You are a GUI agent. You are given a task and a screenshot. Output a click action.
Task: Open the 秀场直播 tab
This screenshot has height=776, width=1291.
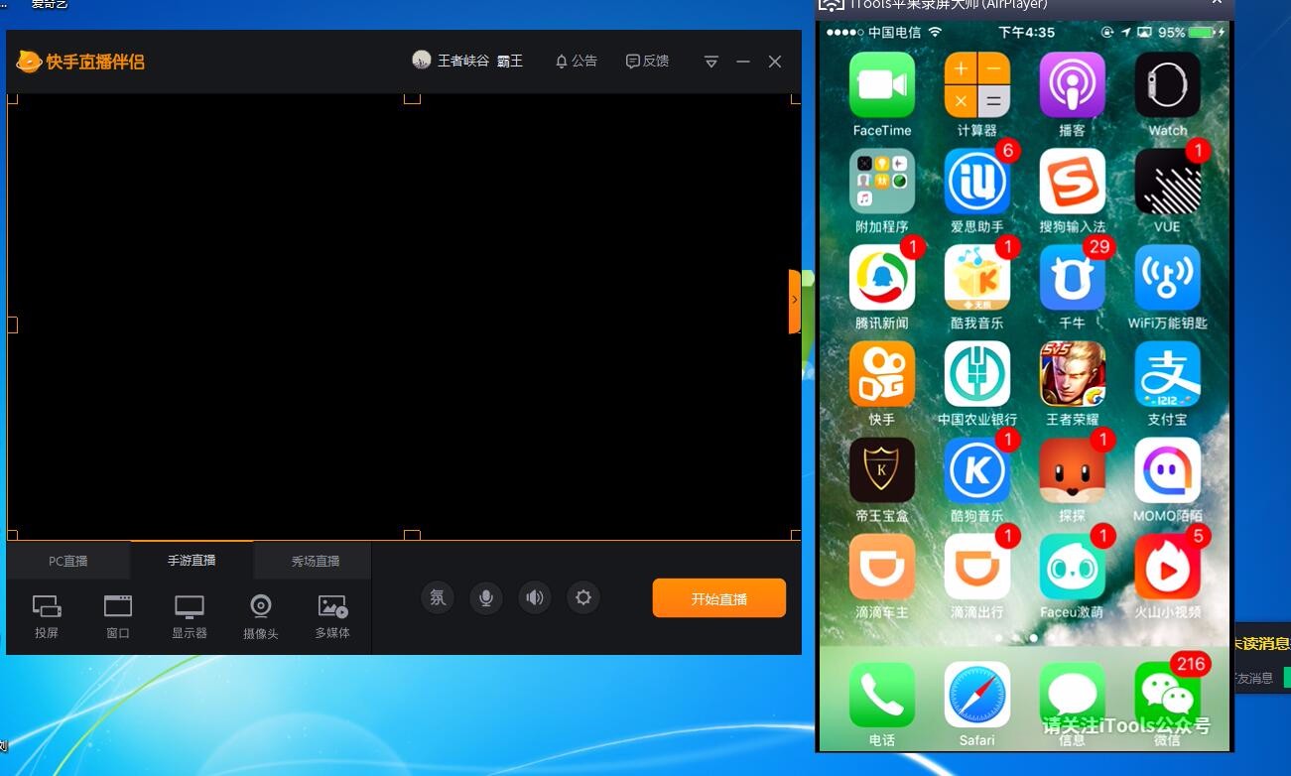pyautogui.click(x=316, y=561)
